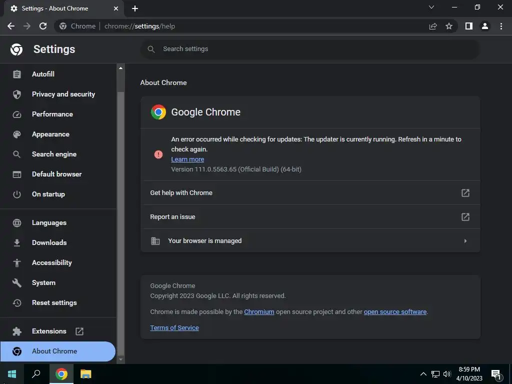The width and height of the screenshot is (512, 384).
Task: Open the open source software link
Action: [x=395, y=312]
